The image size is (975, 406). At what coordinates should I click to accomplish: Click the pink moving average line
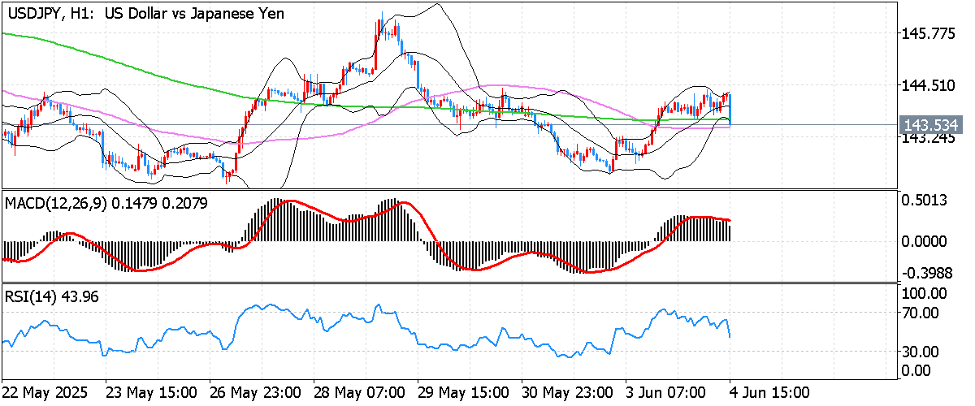point(487,86)
